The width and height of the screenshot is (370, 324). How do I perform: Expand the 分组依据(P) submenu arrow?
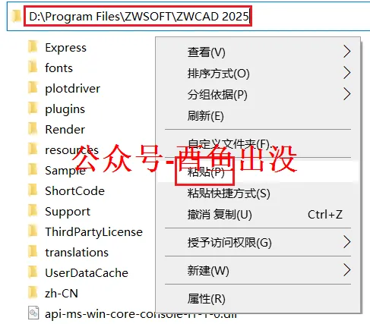[347, 94]
